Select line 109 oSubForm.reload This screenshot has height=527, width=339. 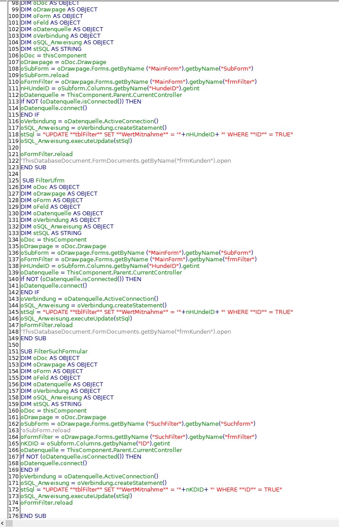(x=45, y=75)
